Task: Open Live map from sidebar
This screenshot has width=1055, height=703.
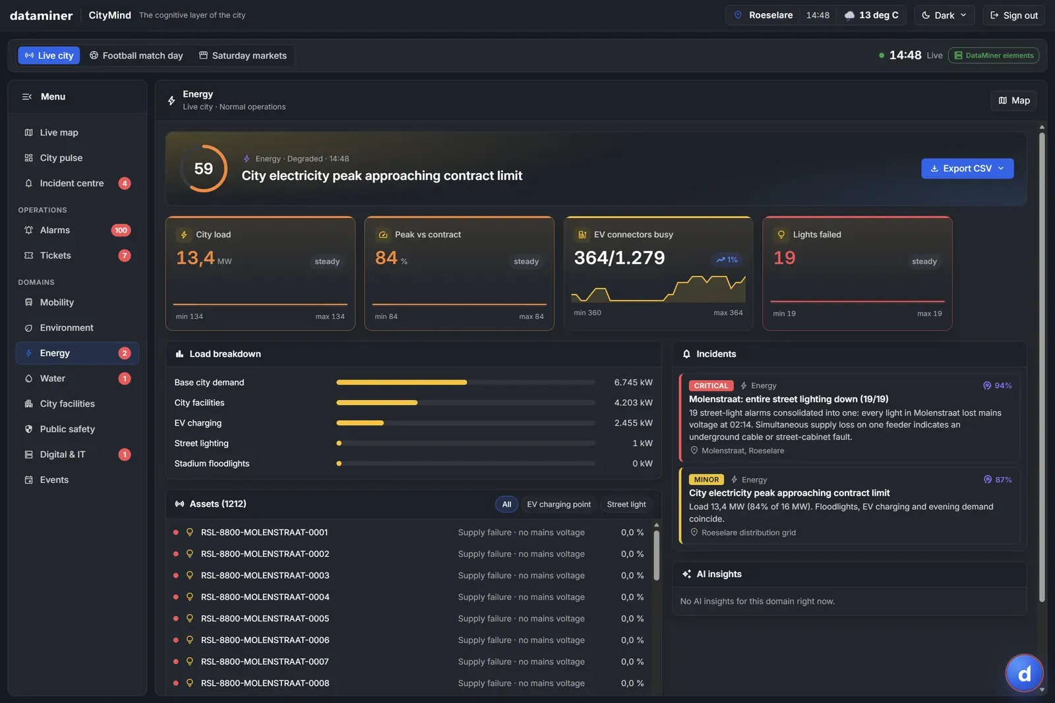Action: point(77,132)
